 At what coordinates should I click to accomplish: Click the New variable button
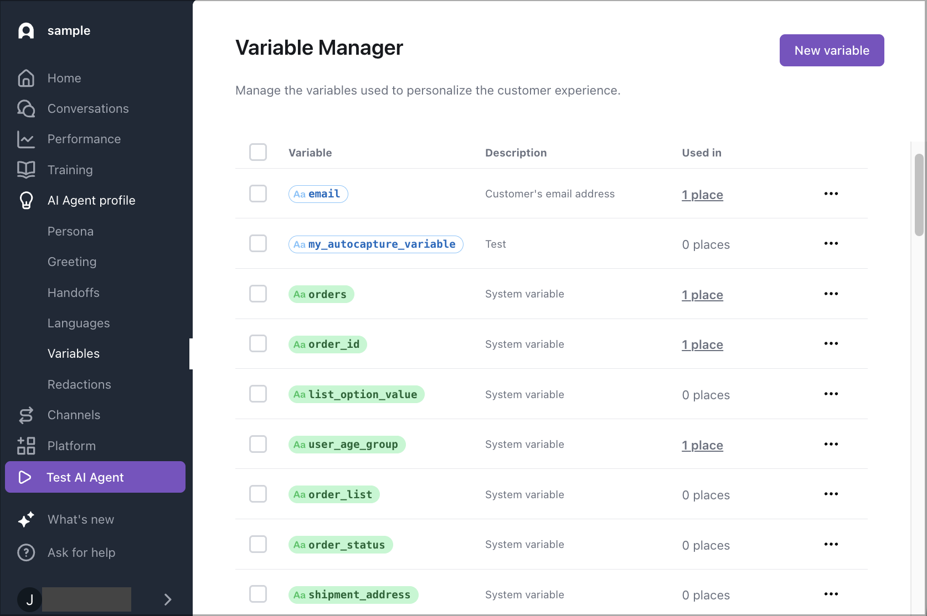(831, 50)
